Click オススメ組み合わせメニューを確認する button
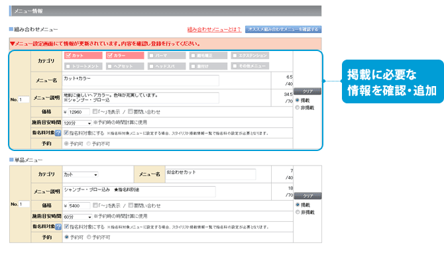Viewport: 444px width, 255px height. click(x=283, y=29)
